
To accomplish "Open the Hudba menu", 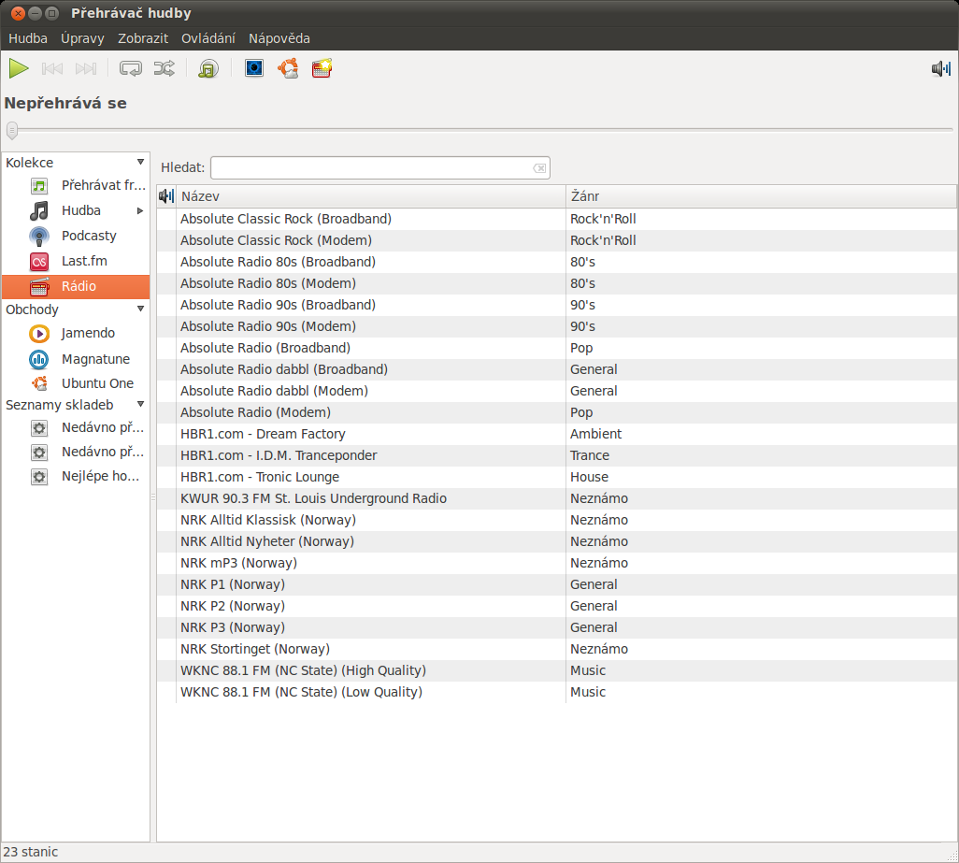I will click(28, 38).
